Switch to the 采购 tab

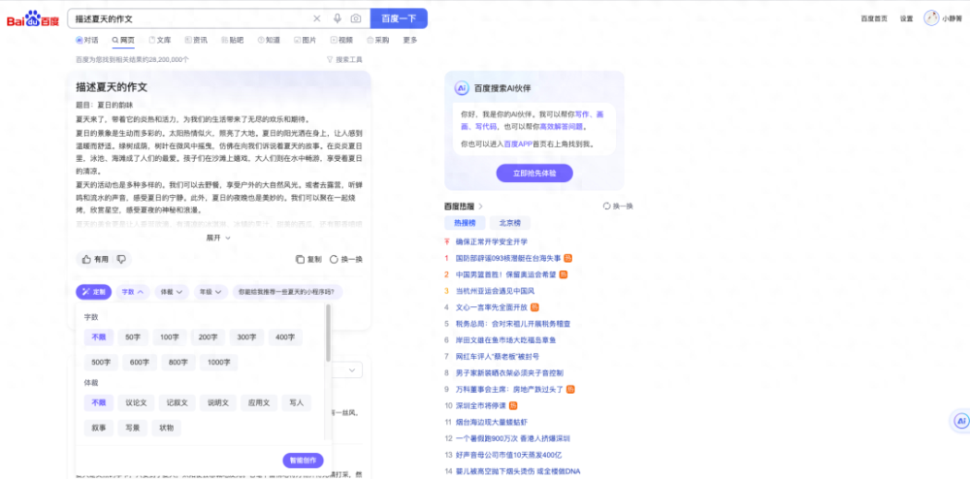click(x=378, y=40)
